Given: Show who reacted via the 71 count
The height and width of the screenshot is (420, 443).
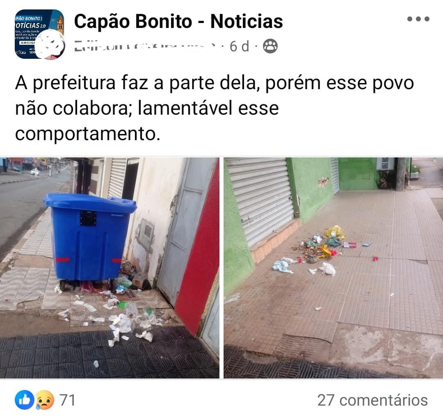Looking at the screenshot, I should [67, 400].
